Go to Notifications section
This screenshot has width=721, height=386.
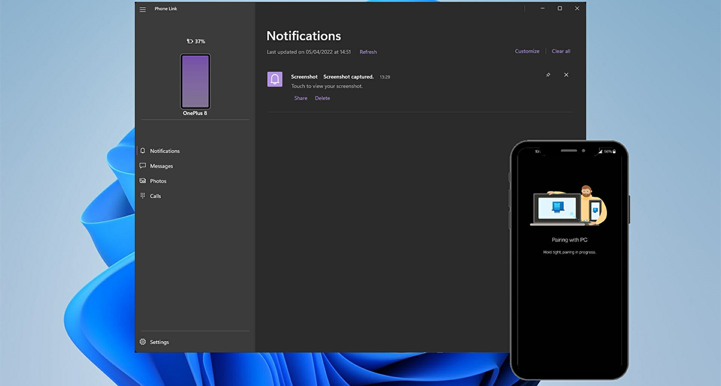pos(165,151)
